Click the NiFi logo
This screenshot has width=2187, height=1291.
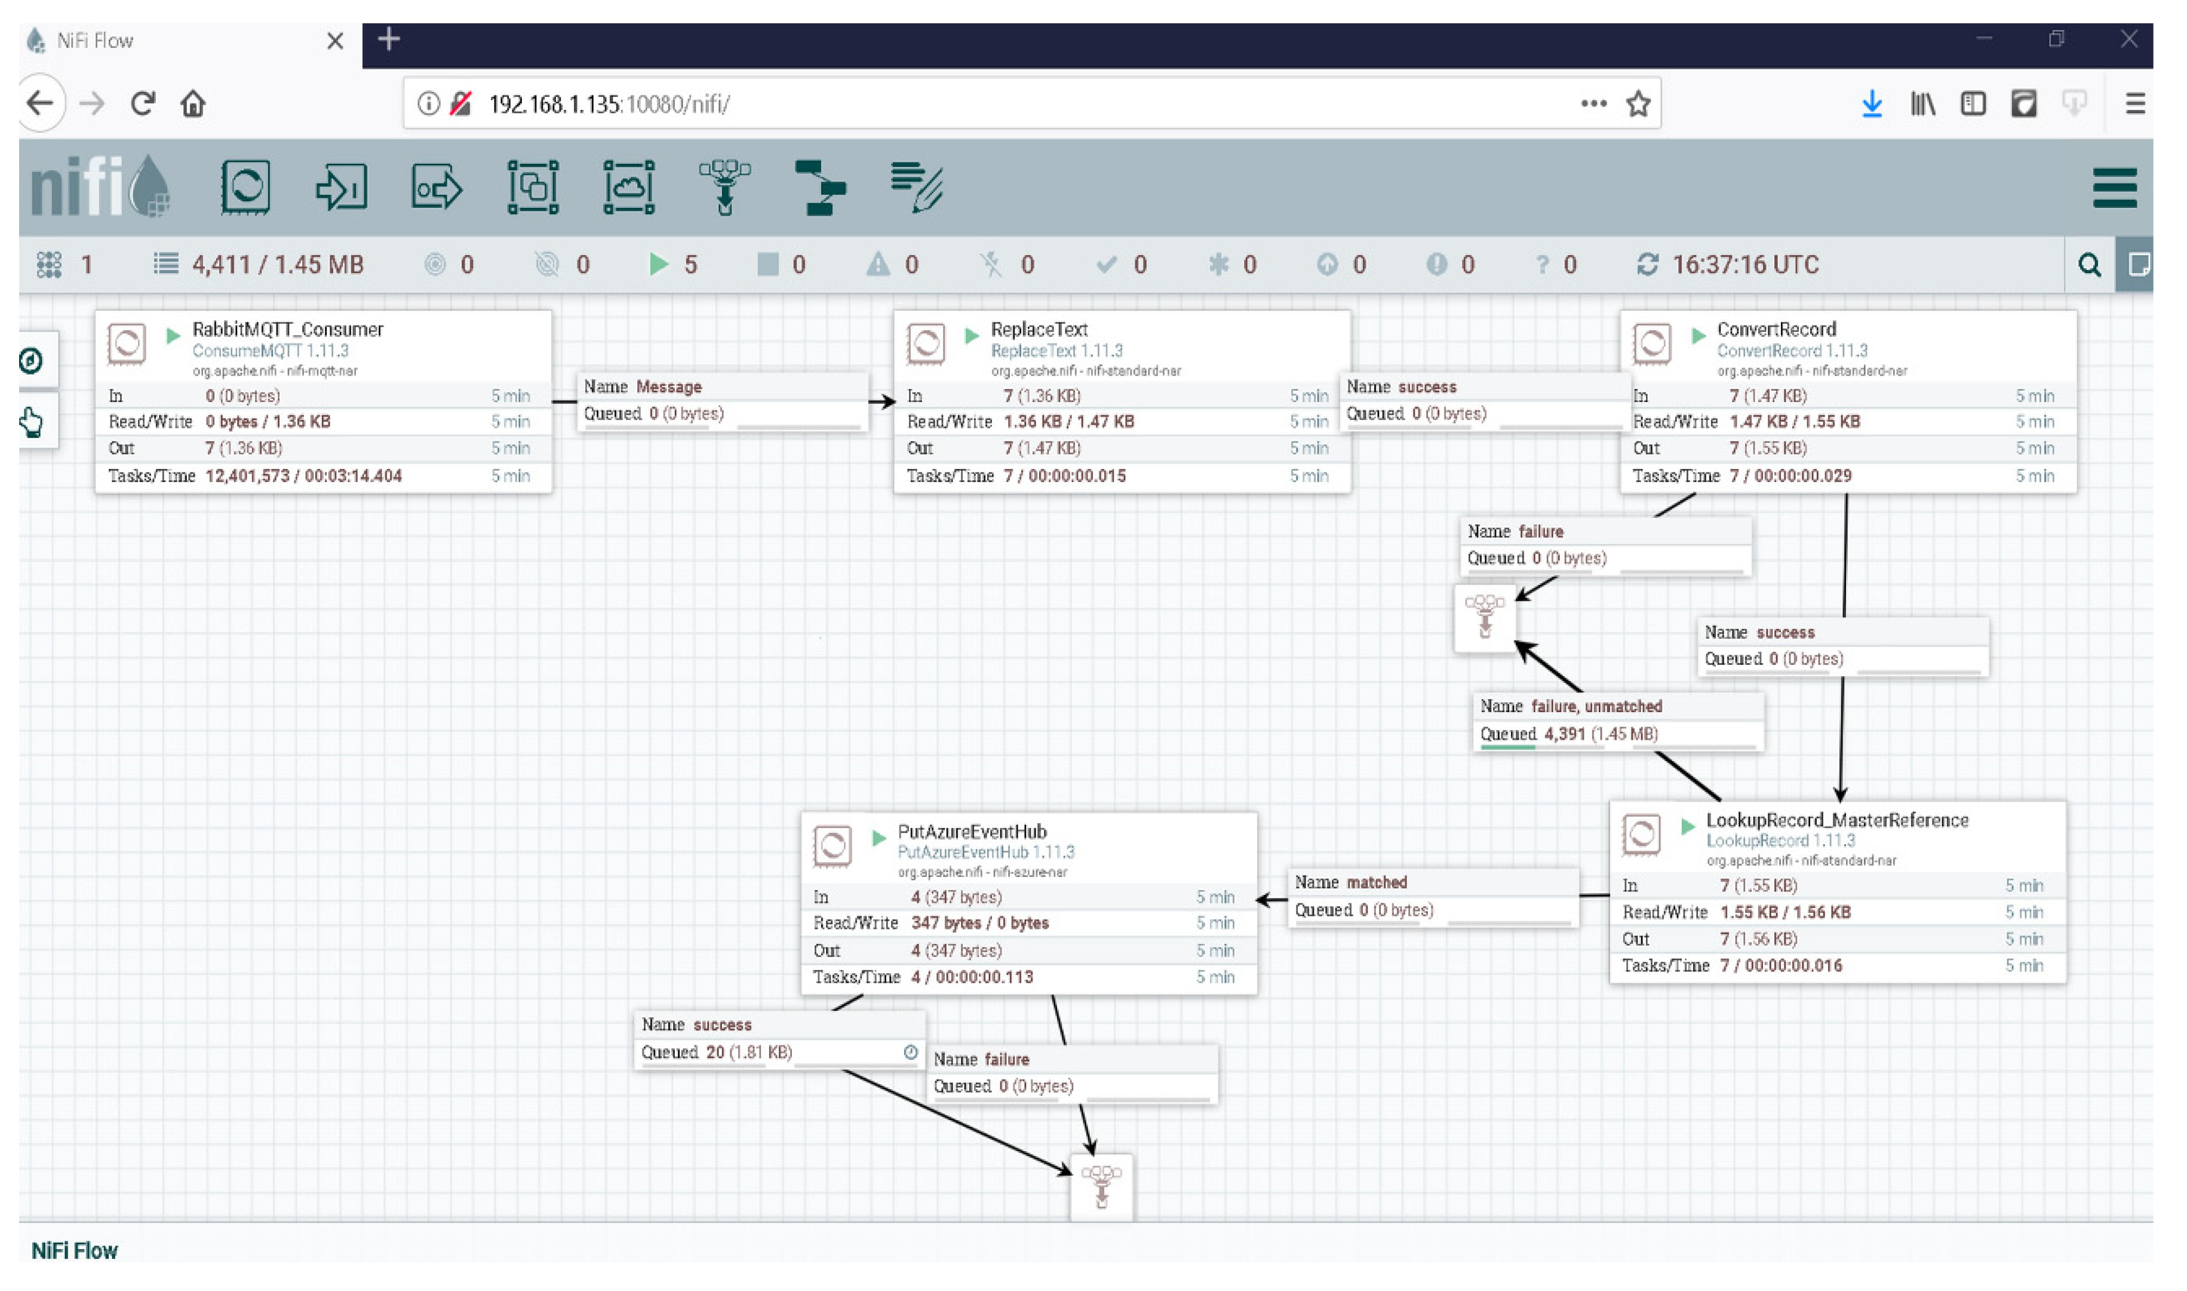click(x=101, y=186)
